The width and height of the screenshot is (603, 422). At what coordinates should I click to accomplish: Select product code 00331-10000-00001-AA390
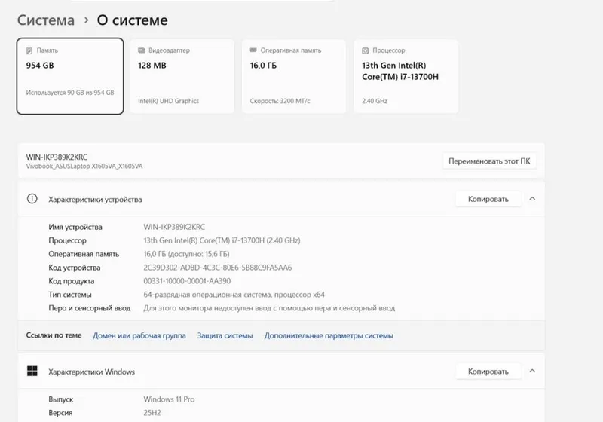coord(187,281)
